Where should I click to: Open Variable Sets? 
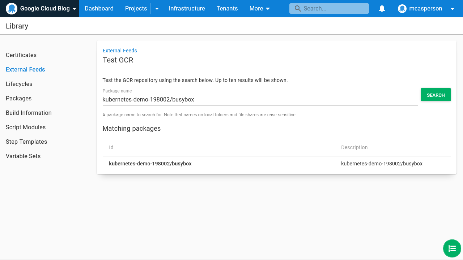(23, 156)
